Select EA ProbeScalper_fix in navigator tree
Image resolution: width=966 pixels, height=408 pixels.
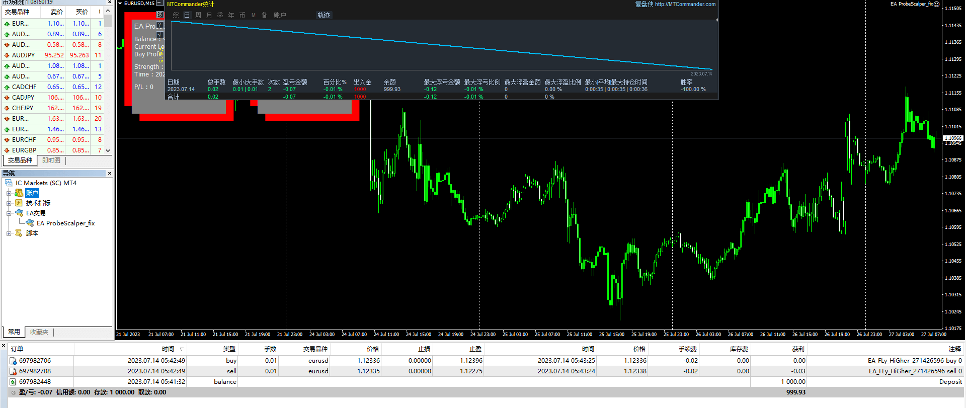65,223
